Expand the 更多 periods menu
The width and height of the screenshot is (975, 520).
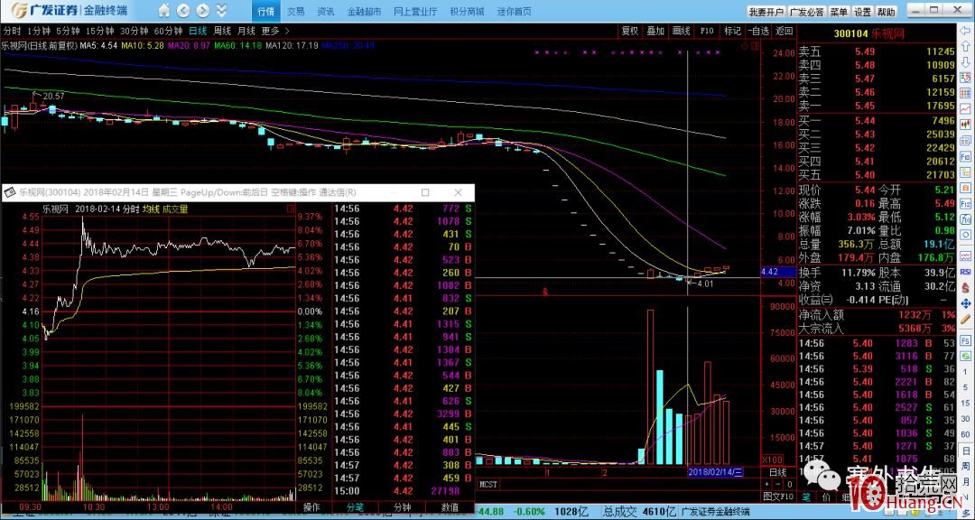tap(274, 31)
